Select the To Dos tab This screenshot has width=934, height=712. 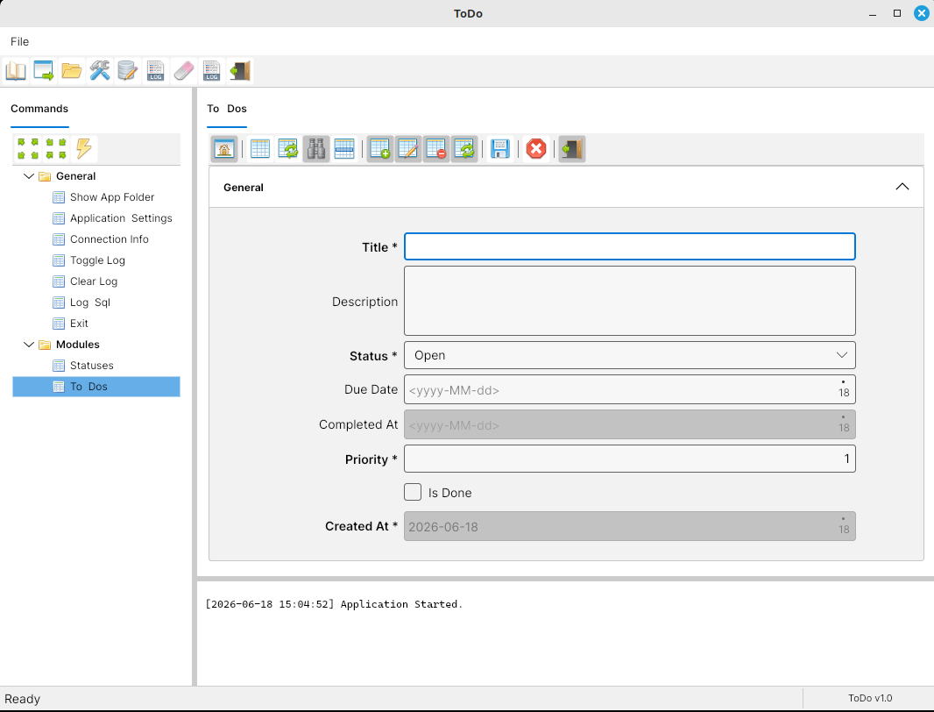tap(227, 109)
